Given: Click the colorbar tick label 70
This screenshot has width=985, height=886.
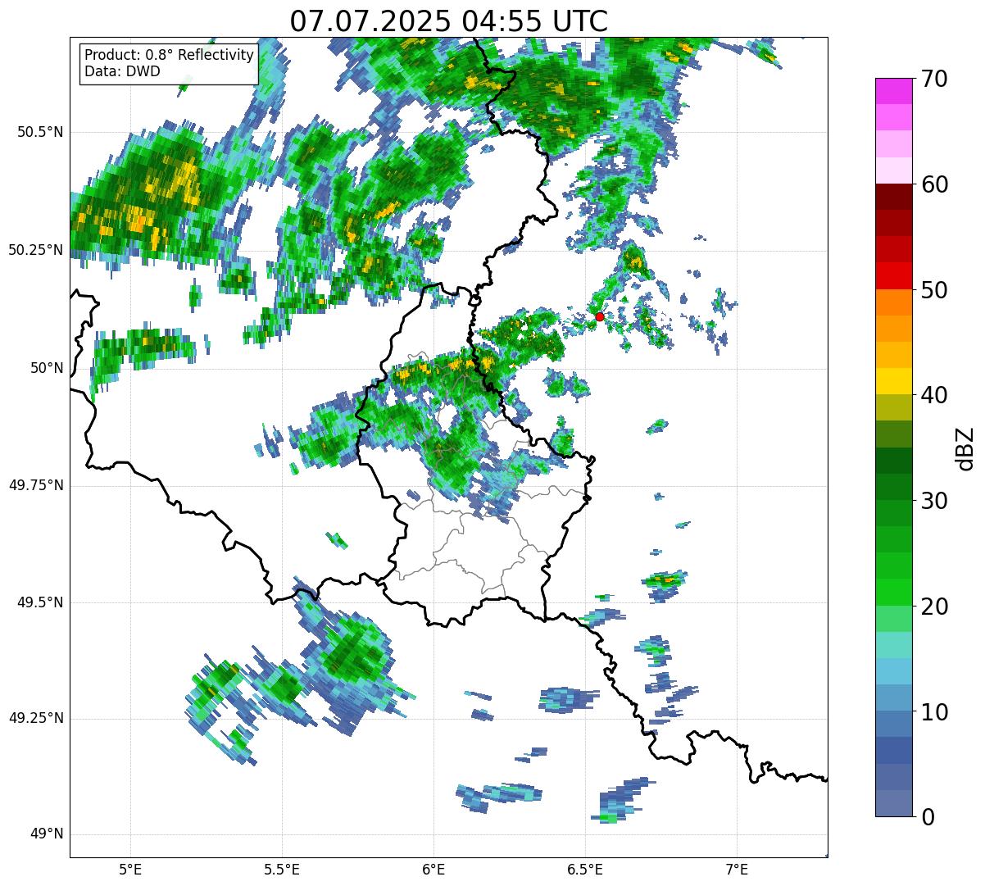Looking at the screenshot, I should (933, 79).
